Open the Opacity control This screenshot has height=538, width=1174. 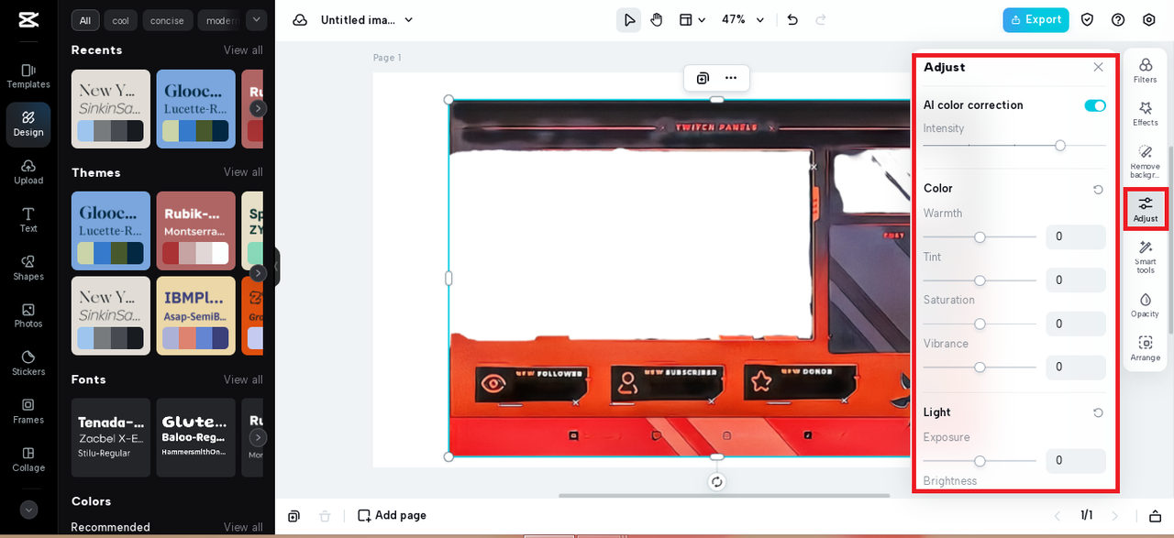[1146, 305]
